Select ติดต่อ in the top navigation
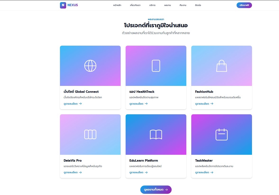 (198, 5)
